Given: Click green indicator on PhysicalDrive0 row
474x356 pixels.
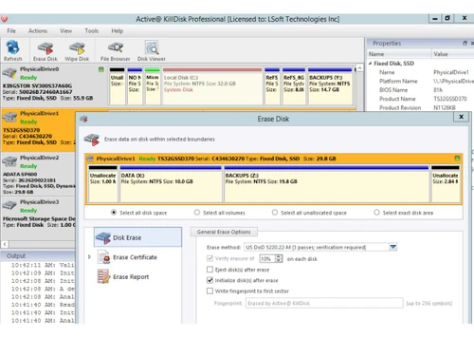Looking at the screenshot, I should click(101, 69).
